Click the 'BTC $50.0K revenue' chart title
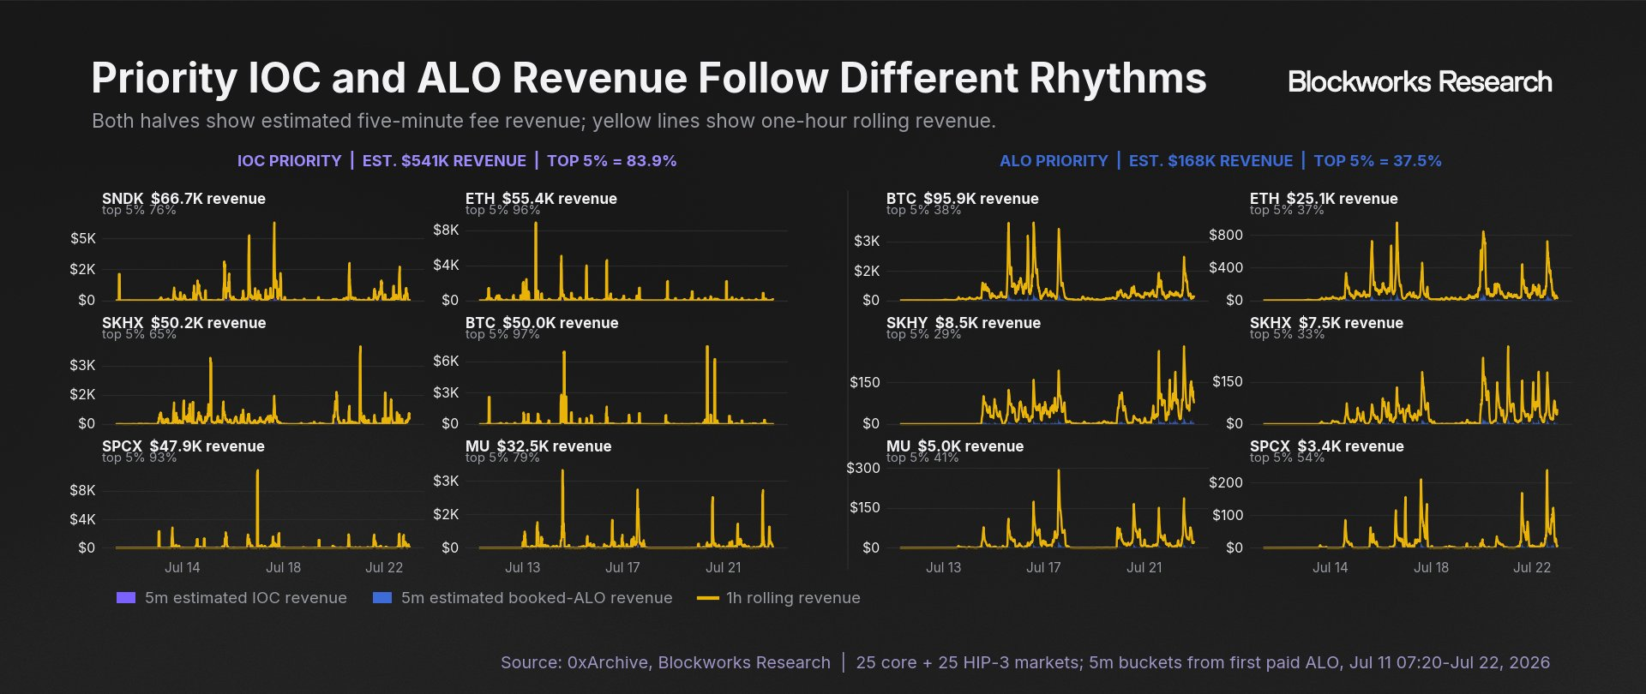The image size is (1646, 694). (x=542, y=322)
